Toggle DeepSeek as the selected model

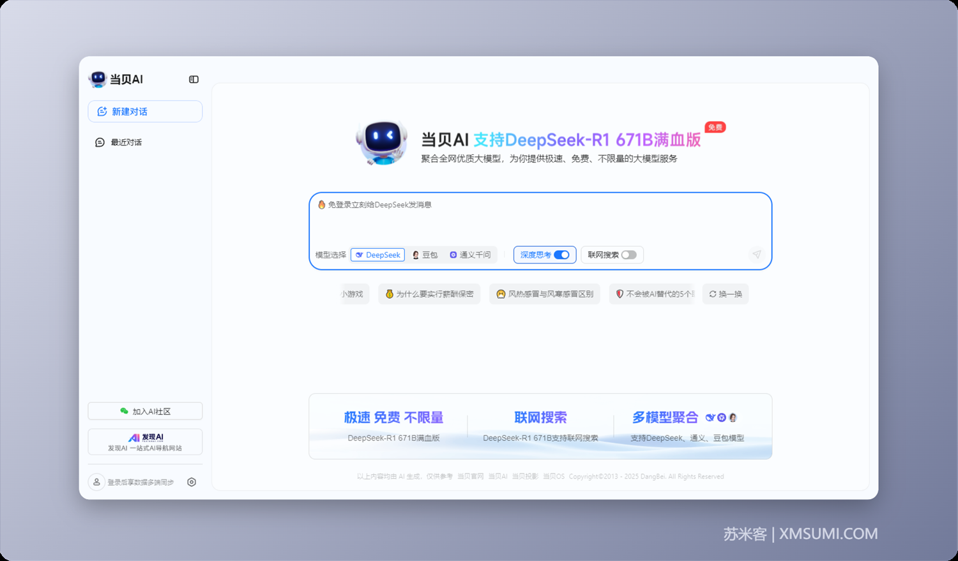coord(377,255)
